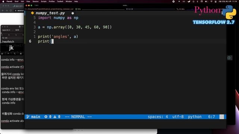Click the CPU percentage indicator in terminal status bar
Screen dimensions: 239x134
click(x=78, y=9)
